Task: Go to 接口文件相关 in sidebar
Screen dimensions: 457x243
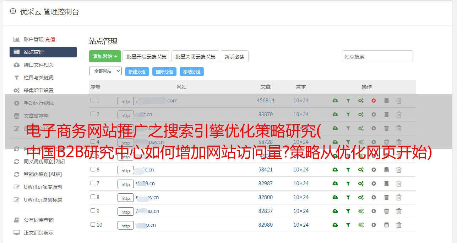Action: click(x=39, y=65)
